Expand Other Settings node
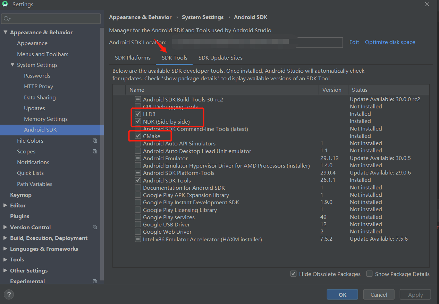The image size is (439, 304). [5, 270]
